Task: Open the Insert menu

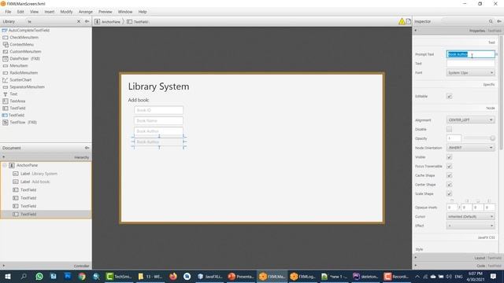Action: point(49,12)
